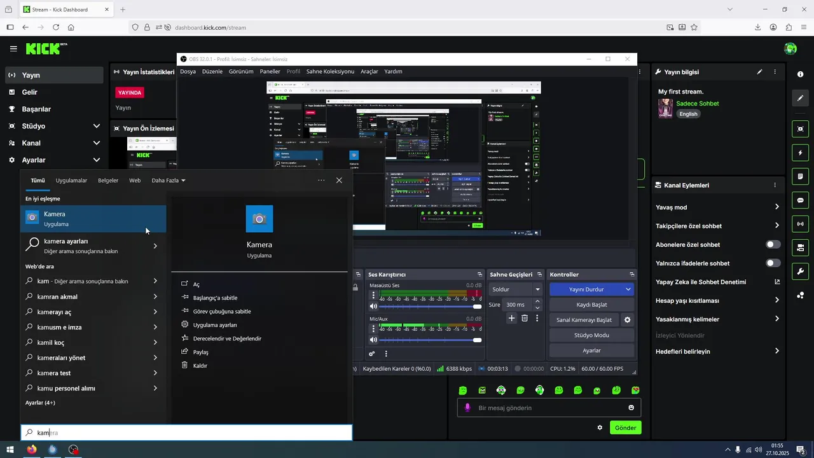Click the broadcast signal icon in right sidebar
Image resolution: width=814 pixels, height=458 pixels.
click(800, 223)
